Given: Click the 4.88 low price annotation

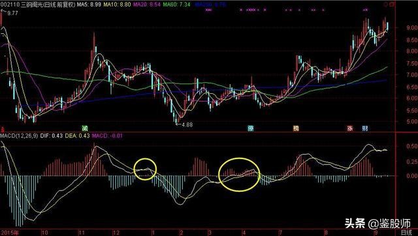Looking at the screenshot, I should 187,125.
